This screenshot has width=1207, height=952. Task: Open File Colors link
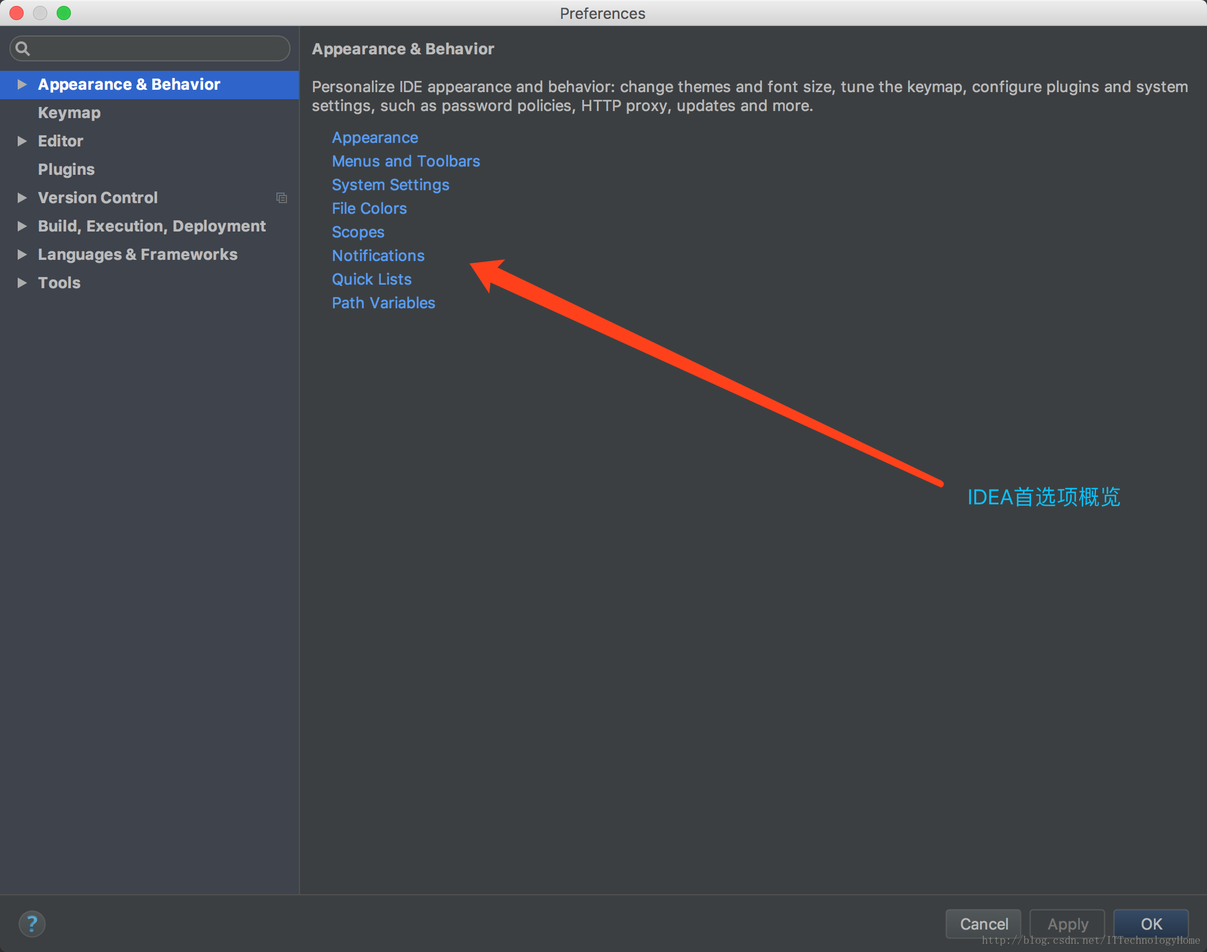(x=369, y=208)
